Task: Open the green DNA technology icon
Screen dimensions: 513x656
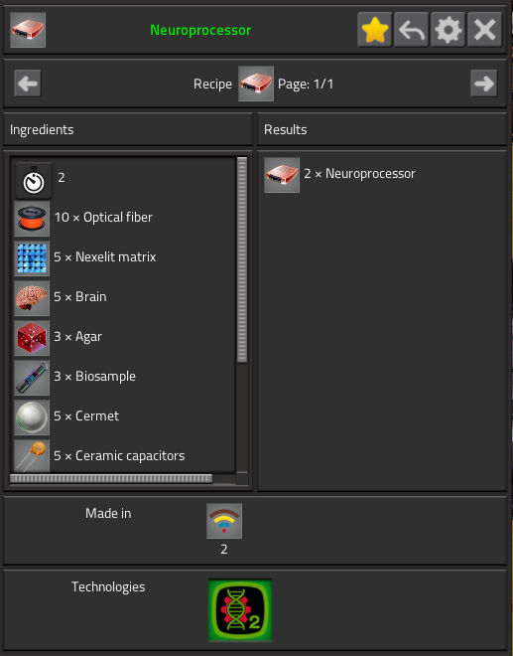Action: (240, 610)
